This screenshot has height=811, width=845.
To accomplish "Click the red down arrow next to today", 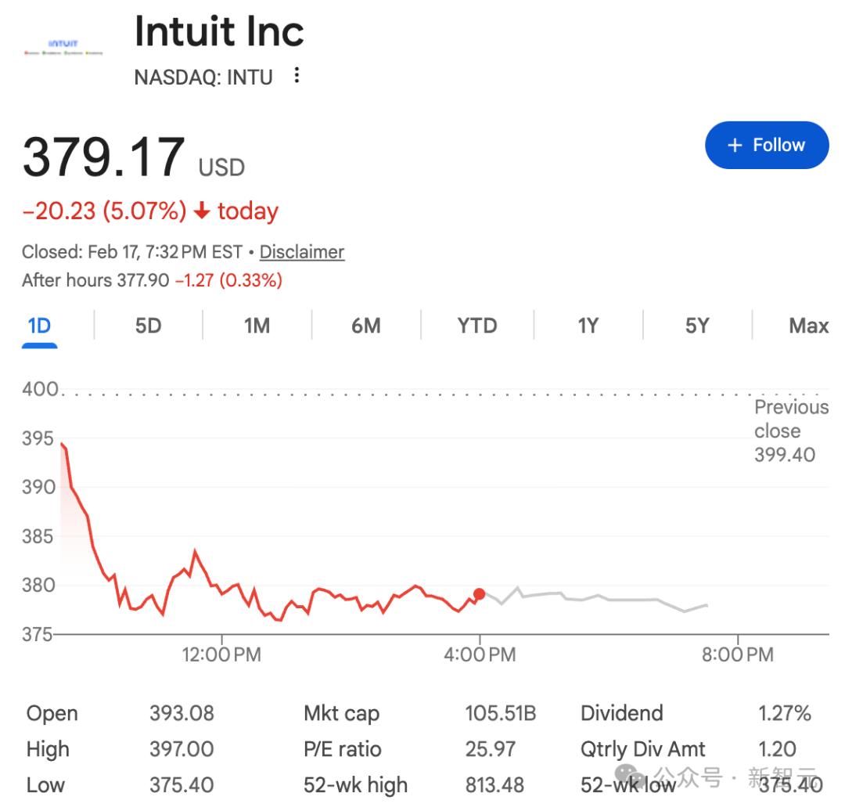I will (x=202, y=211).
